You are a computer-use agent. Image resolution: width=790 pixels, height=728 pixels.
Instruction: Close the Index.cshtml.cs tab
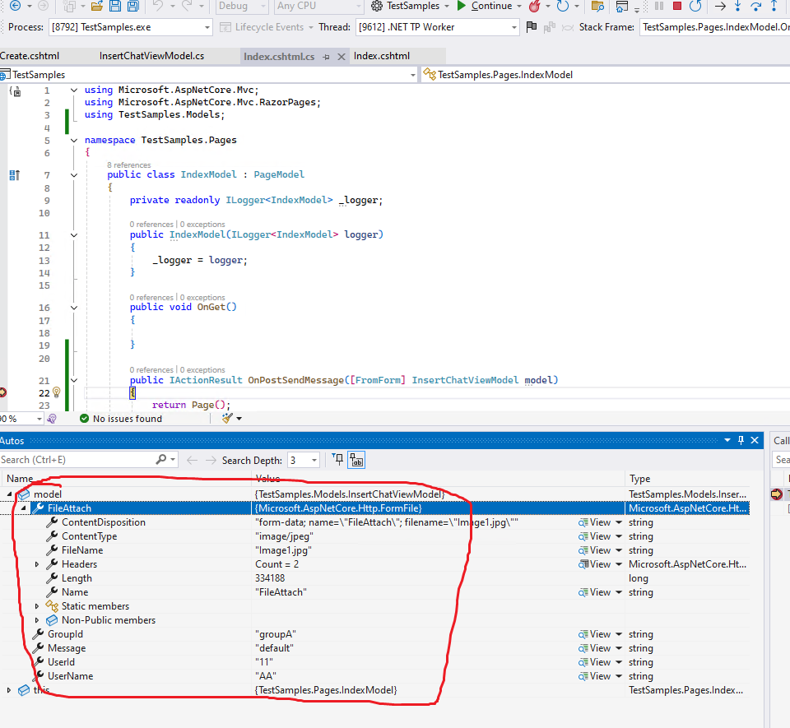tap(341, 57)
